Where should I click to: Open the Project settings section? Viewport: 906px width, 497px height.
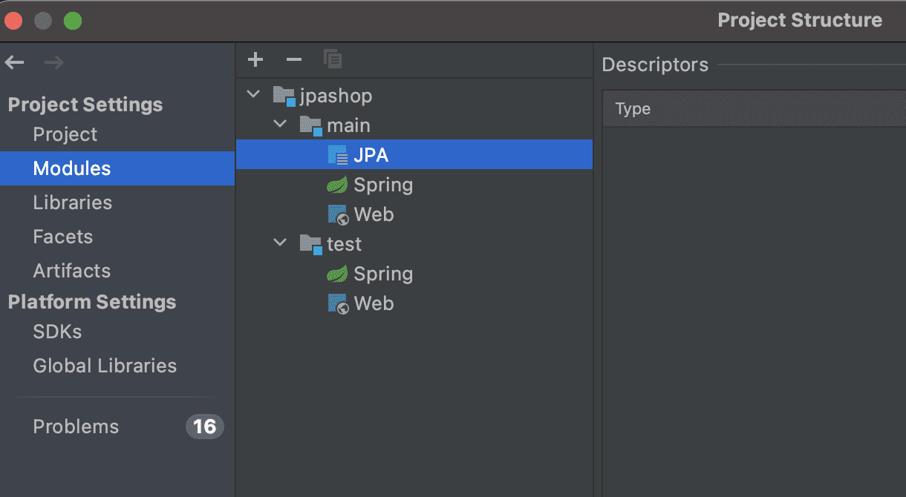pyautogui.click(x=65, y=134)
